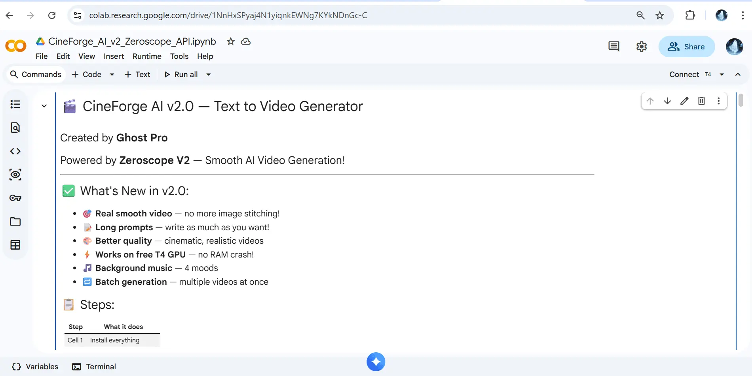Image resolution: width=752 pixels, height=376 pixels.
Task: Move cell up
Action: tap(650, 101)
